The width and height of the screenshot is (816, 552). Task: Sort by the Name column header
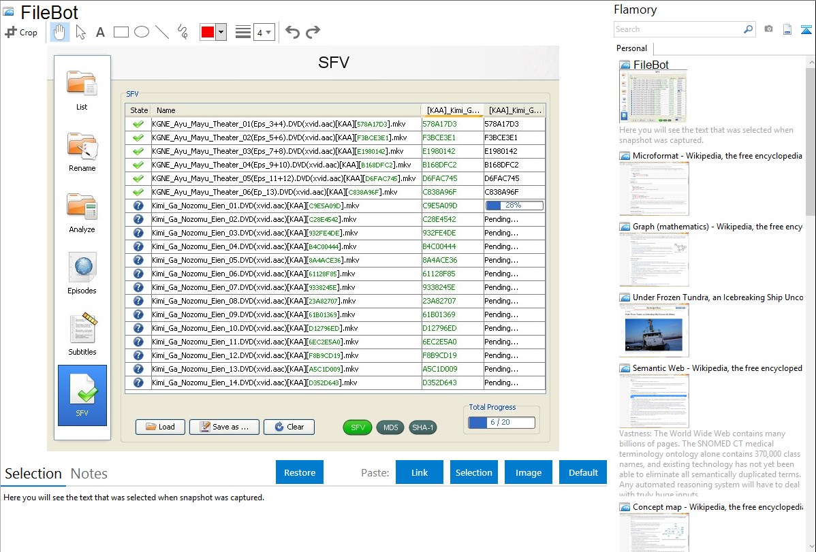[285, 110]
